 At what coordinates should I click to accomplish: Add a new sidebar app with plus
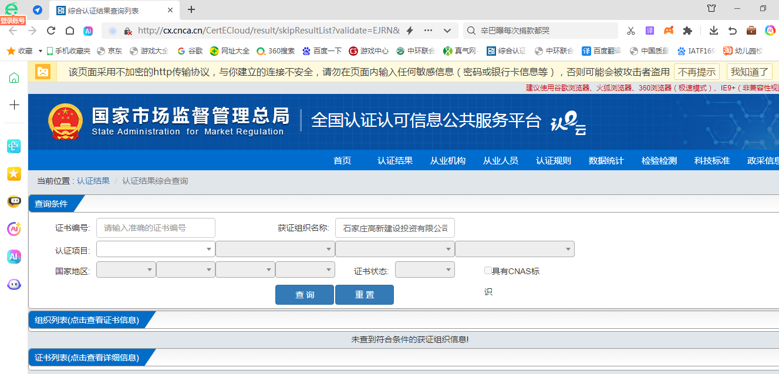(x=14, y=105)
